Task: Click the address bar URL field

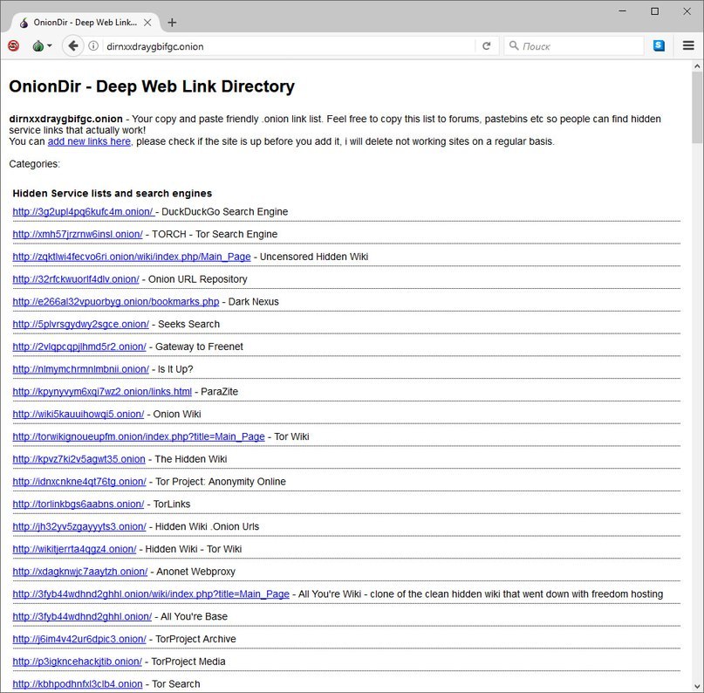Action: coord(288,46)
